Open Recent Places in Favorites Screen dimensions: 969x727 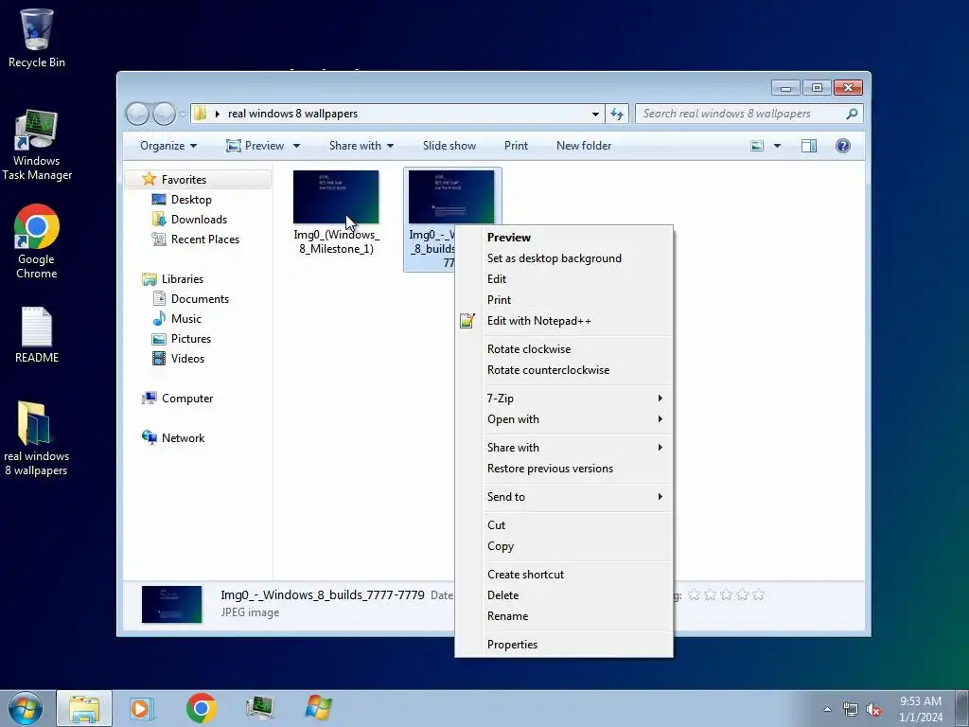(204, 239)
